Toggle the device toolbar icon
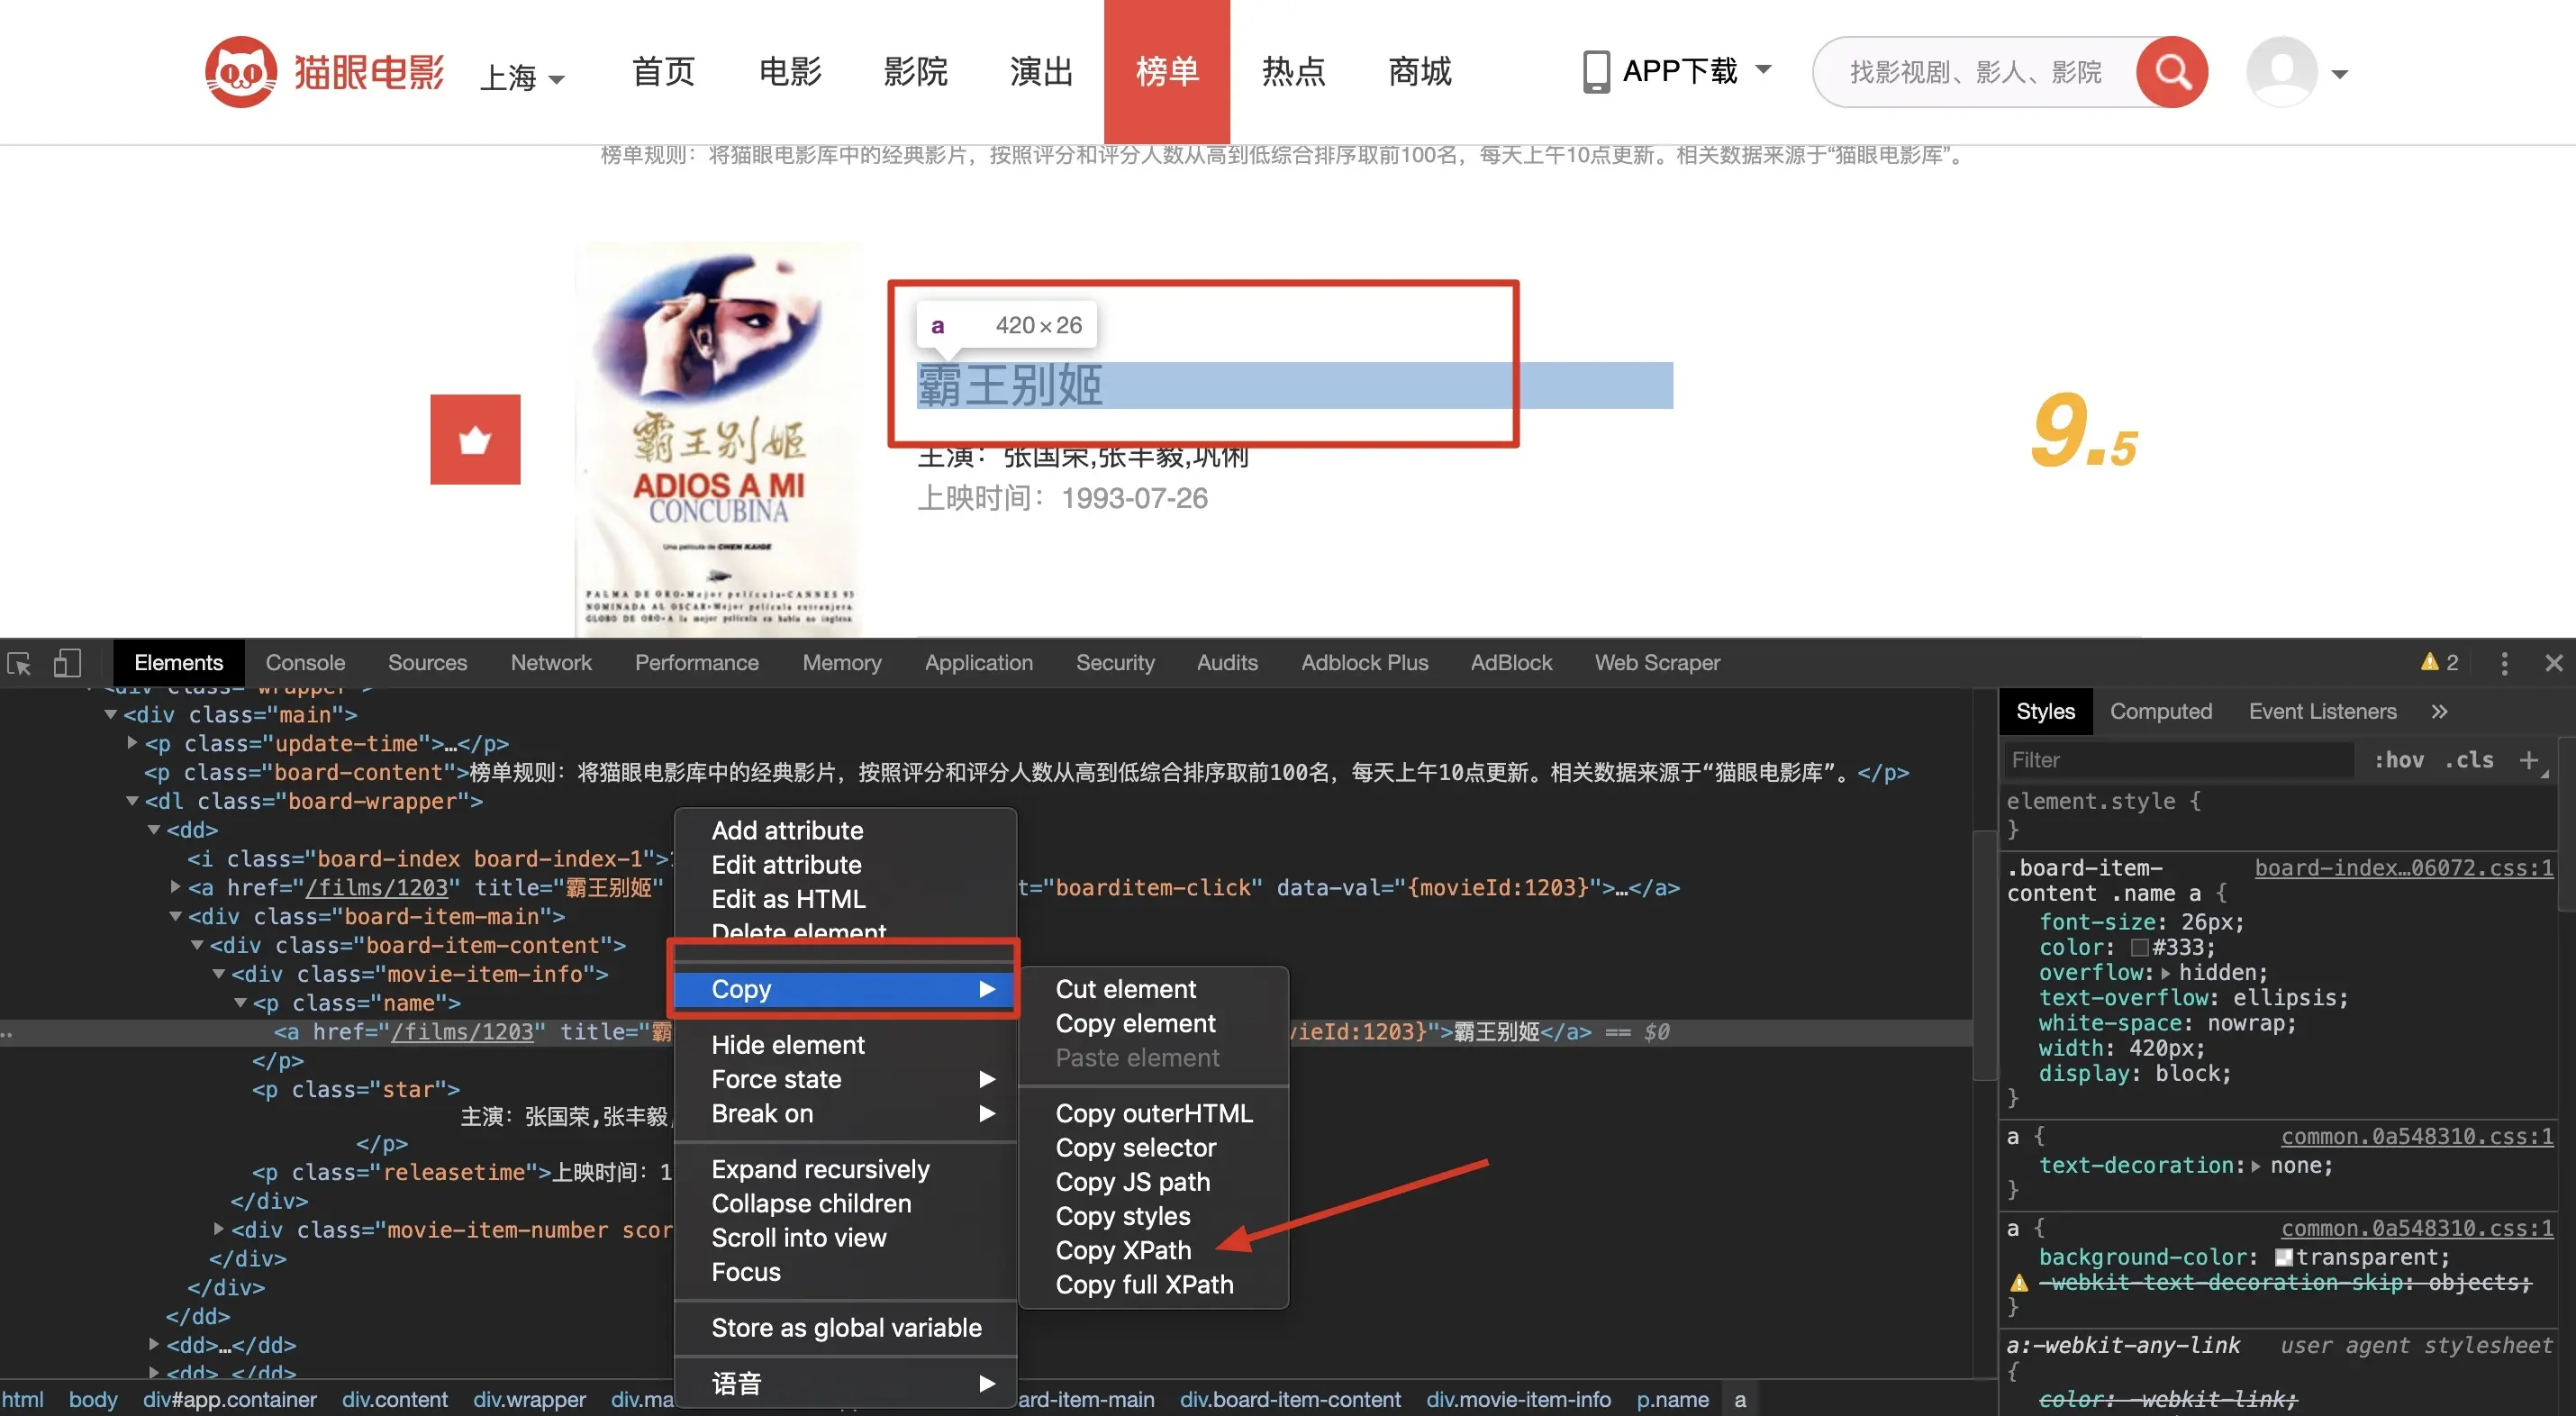The image size is (2576, 1416). pos(67,663)
